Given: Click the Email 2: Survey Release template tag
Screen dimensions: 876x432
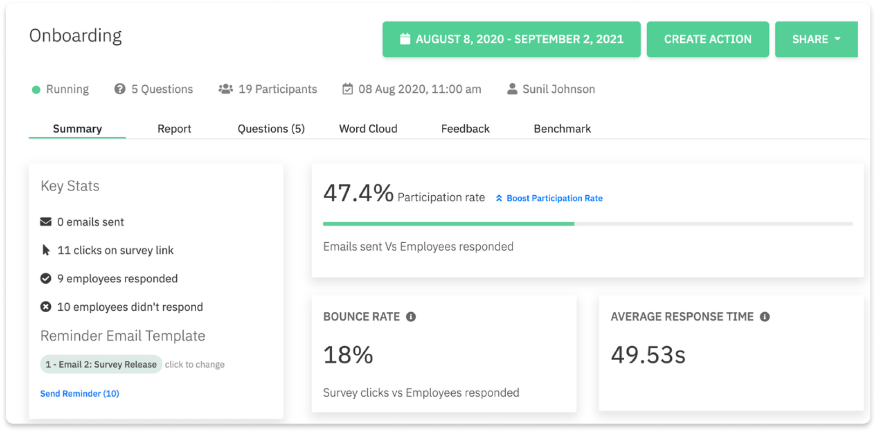Looking at the screenshot, I should pyautogui.click(x=101, y=364).
